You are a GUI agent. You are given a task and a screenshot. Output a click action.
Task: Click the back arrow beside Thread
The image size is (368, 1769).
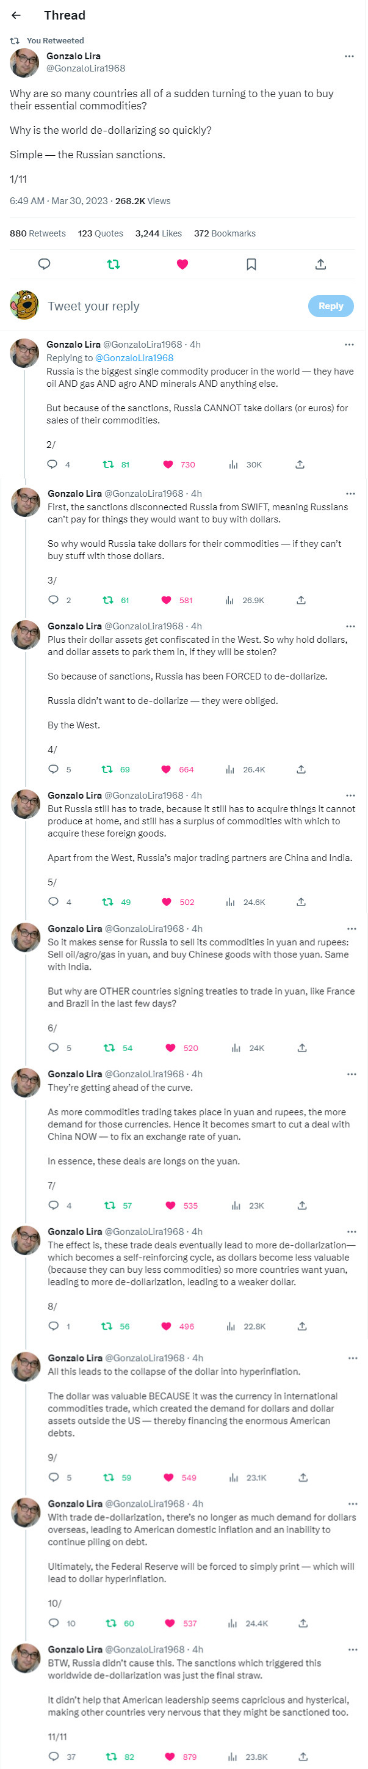pyautogui.click(x=16, y=15)
